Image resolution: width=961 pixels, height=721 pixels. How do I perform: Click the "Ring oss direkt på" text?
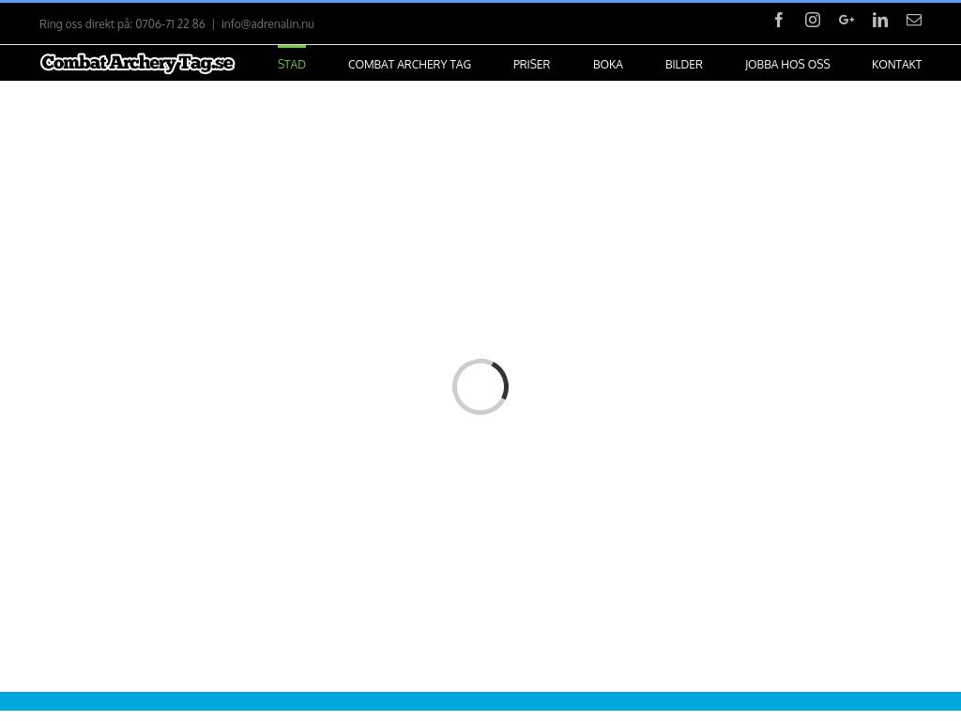[x=85, y=24]
